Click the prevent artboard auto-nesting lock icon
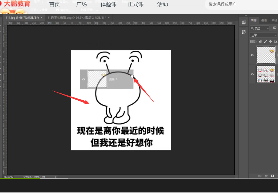The image size is (278, 193). (276, 41)
